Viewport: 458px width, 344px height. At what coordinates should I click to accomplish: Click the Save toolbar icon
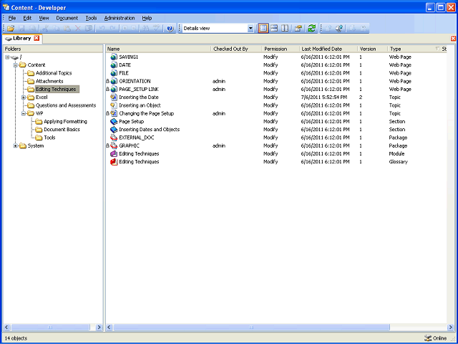tap(21, 29)
